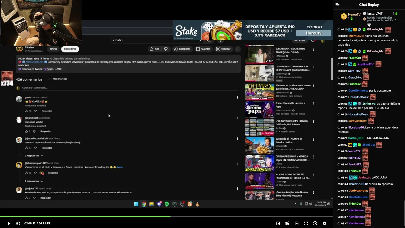Like the @deiv21 YAKUZA comment
Image resolution: width=405 pixels, height=228 pixels.
click(x=26, y=111)
